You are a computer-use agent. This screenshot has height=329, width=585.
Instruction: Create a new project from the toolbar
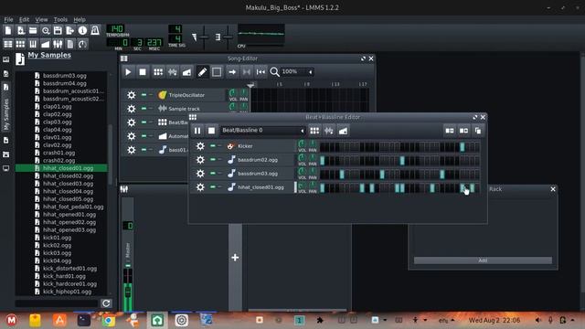pos(8,30)
